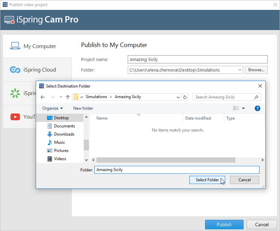Click Browse button for folder
This screenshot has width=280, height=231.
(x=256, y=70)
